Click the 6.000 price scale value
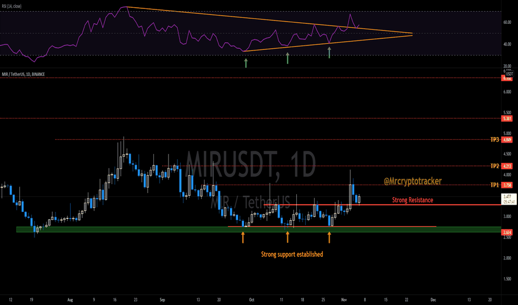 (507, 91)
